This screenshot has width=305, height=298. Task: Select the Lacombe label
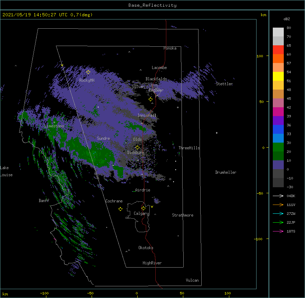[x=159, y=68]
